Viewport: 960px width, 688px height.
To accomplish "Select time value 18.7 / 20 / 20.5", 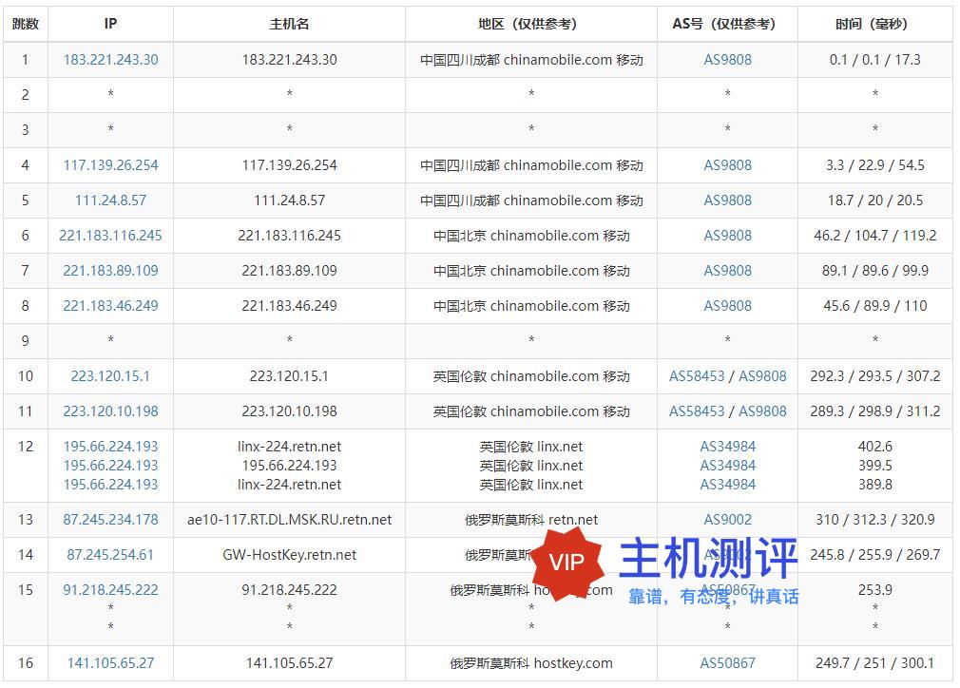I will (874, 201).
